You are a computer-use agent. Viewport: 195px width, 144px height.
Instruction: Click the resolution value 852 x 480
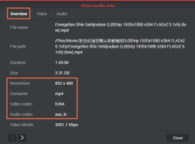(64, 83)
